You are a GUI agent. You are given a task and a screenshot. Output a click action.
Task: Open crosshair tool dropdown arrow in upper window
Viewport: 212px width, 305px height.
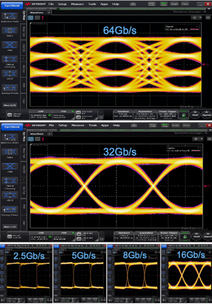(200, 18)
